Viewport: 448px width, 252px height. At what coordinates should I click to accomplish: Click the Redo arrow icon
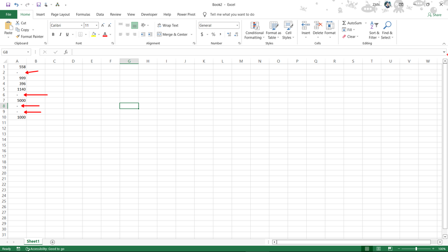point(27,4)
